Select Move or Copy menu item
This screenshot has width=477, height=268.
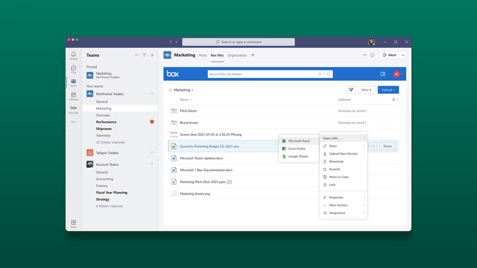343,177
